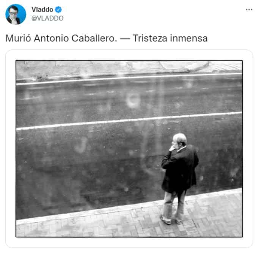
Task: Click the man's light trousers in the photo
Action: point(174,206)
